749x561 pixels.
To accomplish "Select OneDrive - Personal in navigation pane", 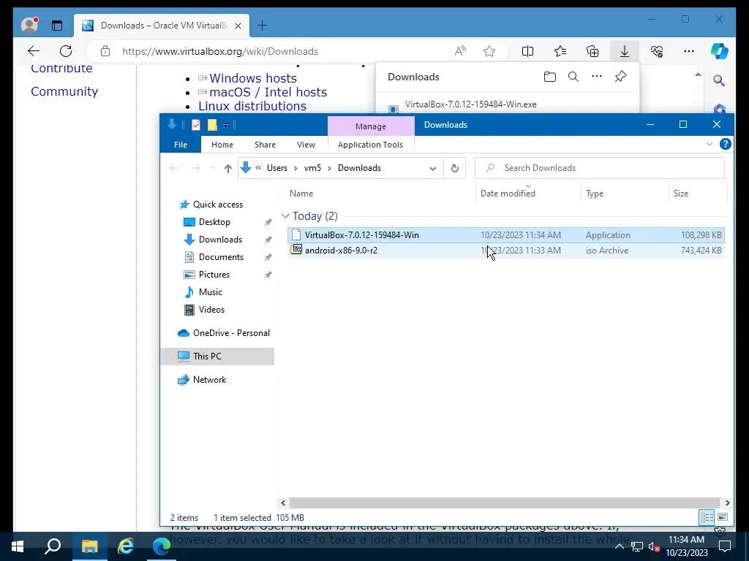I will (231, 333).
